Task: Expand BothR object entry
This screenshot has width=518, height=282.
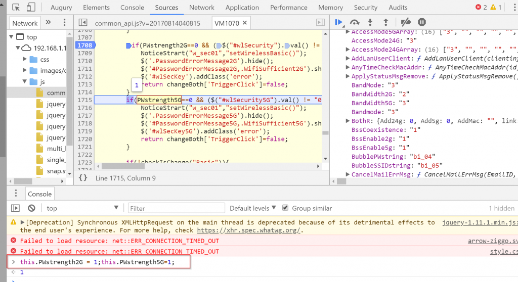Action: point(348,121)
